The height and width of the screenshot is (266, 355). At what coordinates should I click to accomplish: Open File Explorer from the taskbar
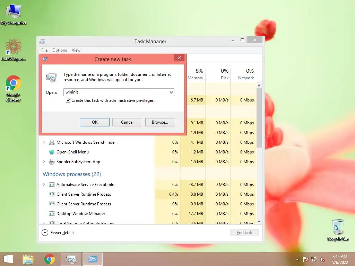[28, 259]
